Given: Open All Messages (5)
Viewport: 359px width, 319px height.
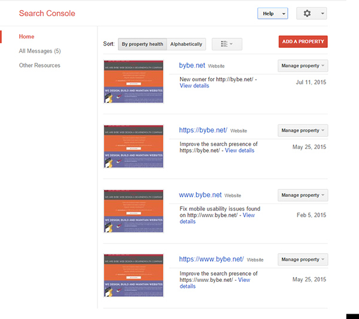Looking at the screenshot, I should pos(40,51).
